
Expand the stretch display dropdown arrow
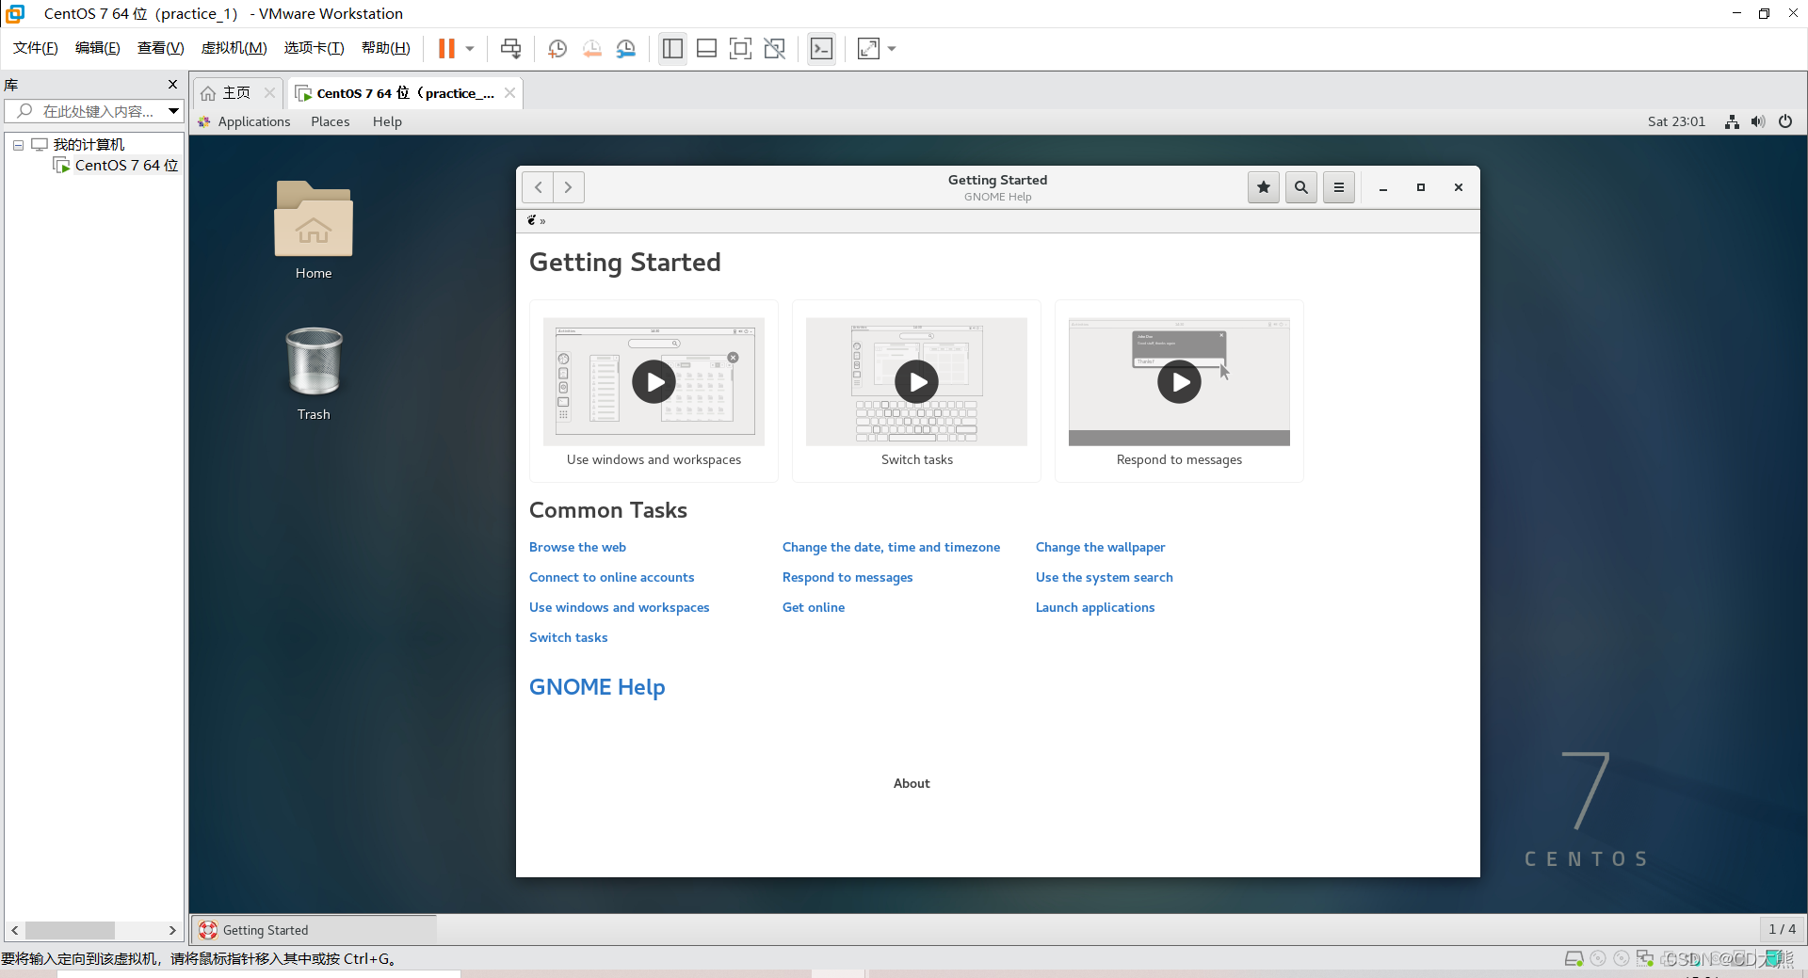pyautogui.click(x=892, y=49)
